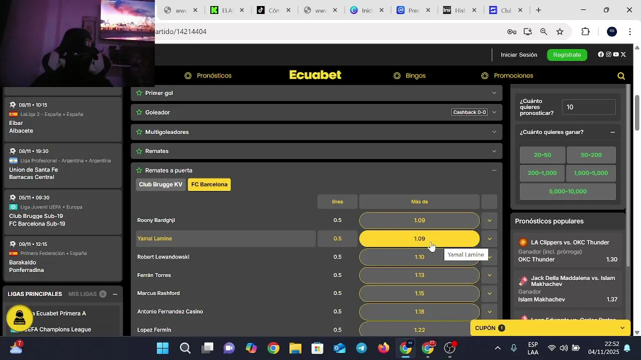The height and width of the screenshot is (360, 641).
Task: Select Ferrán Torres odds 1.13
Action: [x=419, y=275]
